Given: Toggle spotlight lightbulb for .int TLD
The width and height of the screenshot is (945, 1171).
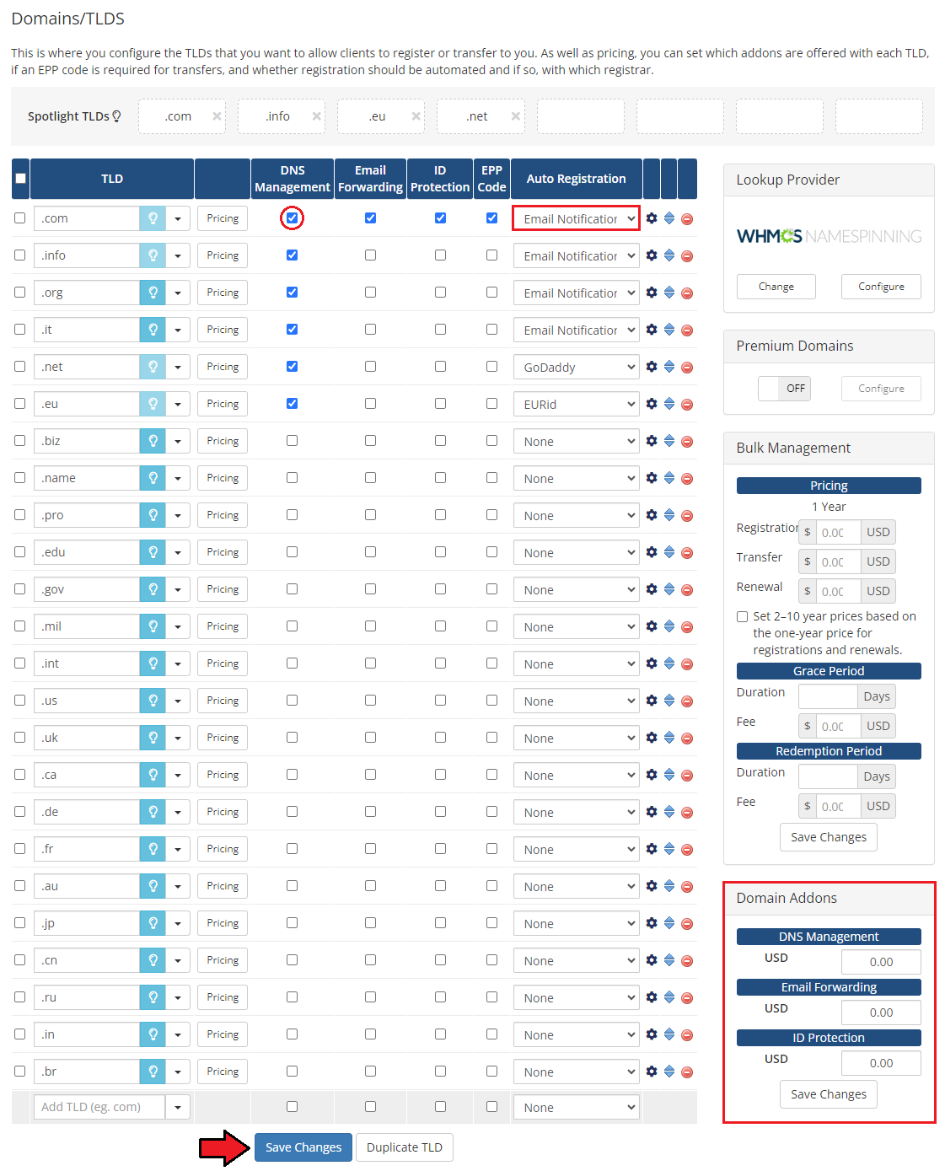Looking at the screenshot, I should pos(153,663).
